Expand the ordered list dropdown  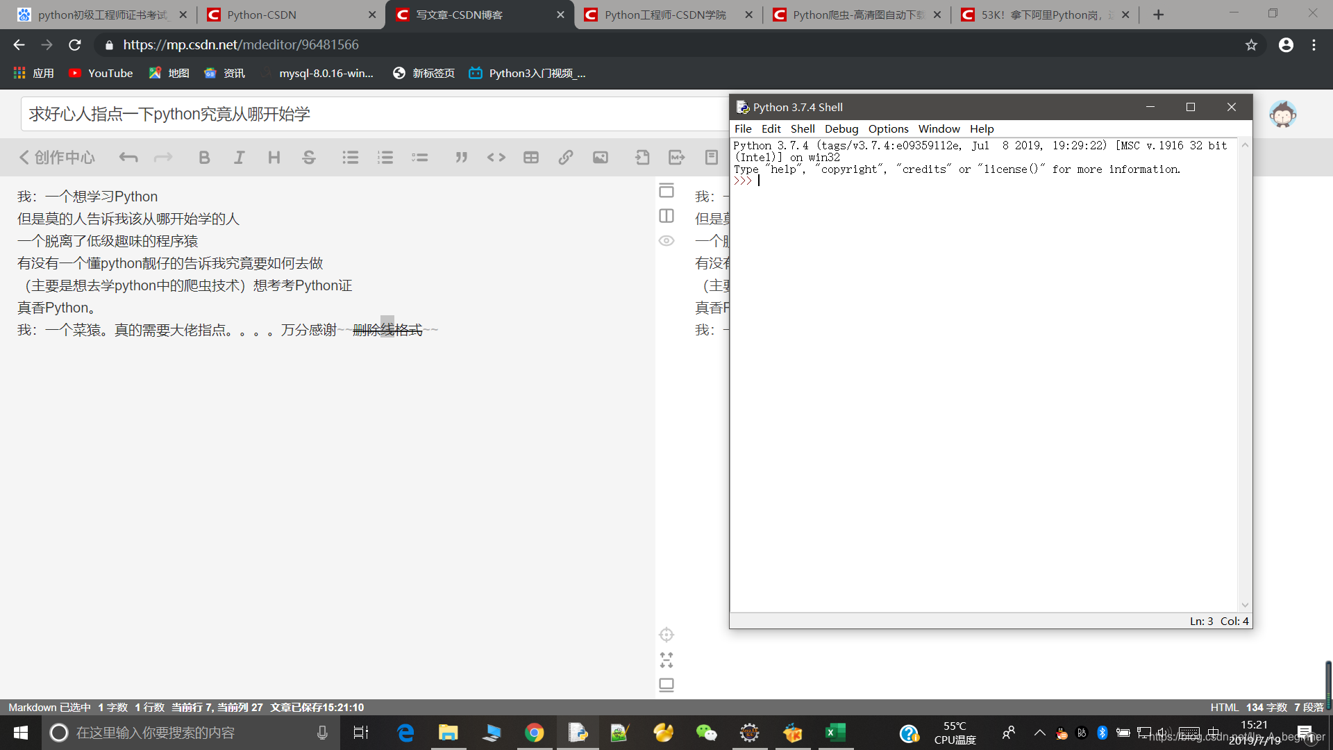(x=385, y=156)
